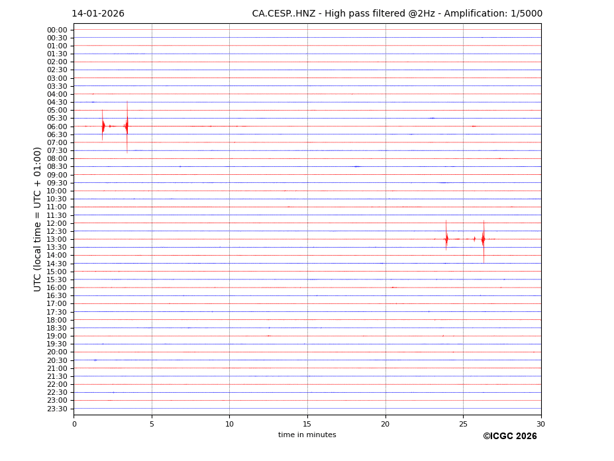Click the tall seismic spike near minute 3.5 on the 06:00 trace
This screenshot has width=614, height=461.
pyautogui.click(x=127, y=126)
